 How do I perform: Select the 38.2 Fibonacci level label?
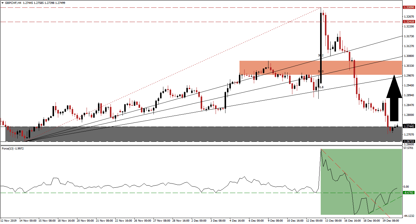coord(321,55)
